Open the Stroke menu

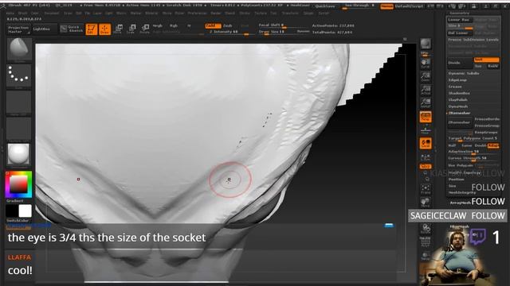pos(245,13)
